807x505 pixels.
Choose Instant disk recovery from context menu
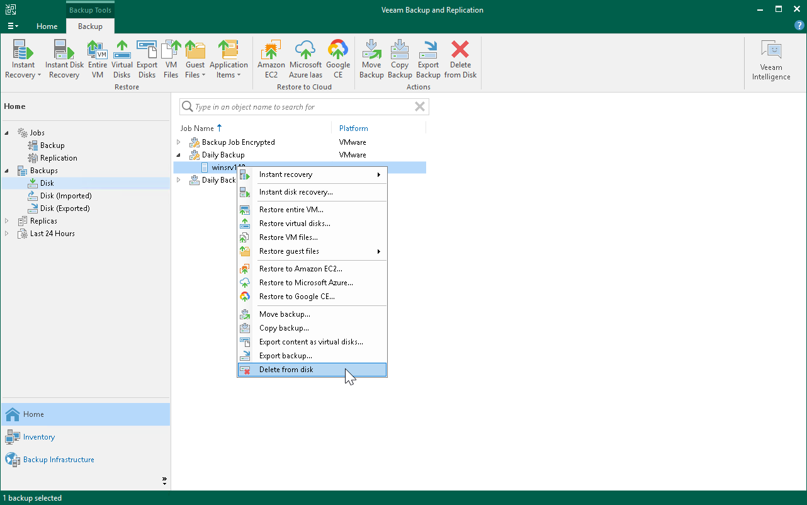312,192
